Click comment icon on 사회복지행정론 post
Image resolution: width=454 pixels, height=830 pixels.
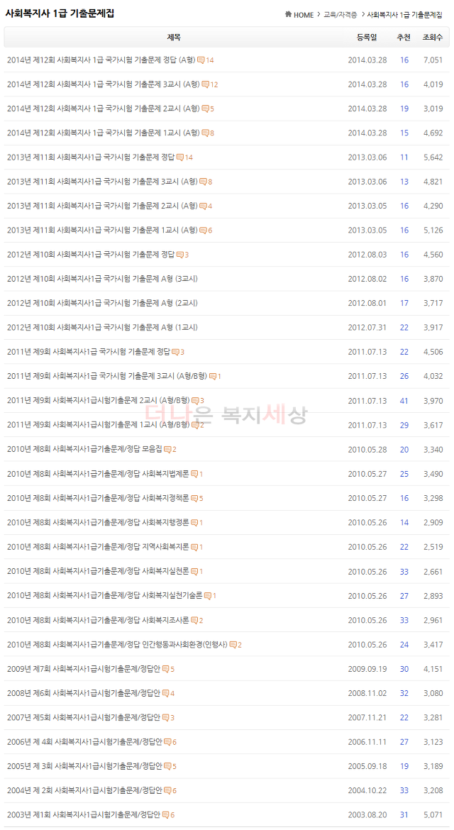[194, 523]
